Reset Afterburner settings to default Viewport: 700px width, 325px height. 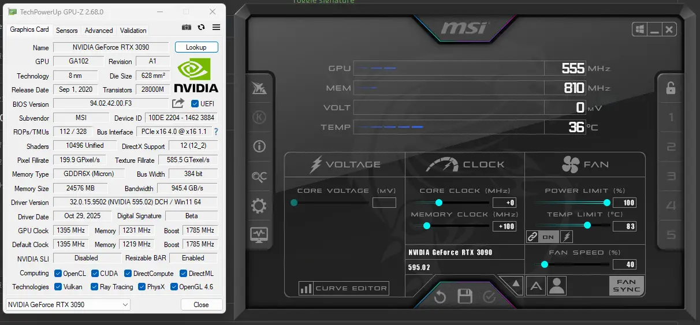click(x=440, y=297)
